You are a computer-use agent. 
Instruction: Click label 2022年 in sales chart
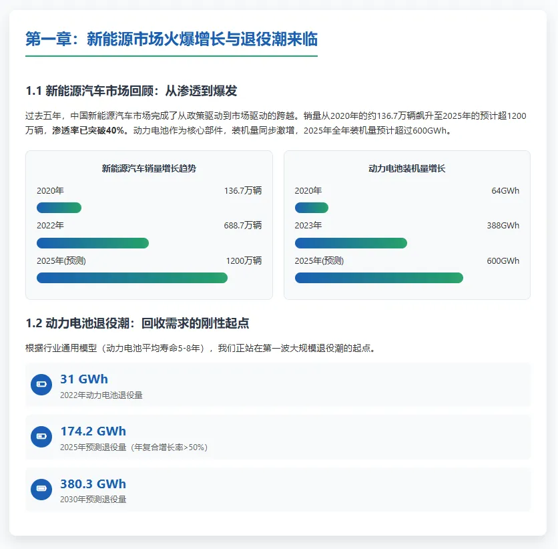click(50, 225)
